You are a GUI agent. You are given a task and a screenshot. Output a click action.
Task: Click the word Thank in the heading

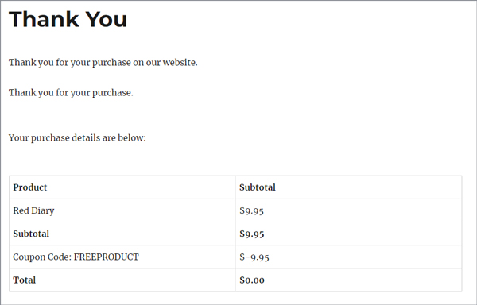[x=44, y=19]
